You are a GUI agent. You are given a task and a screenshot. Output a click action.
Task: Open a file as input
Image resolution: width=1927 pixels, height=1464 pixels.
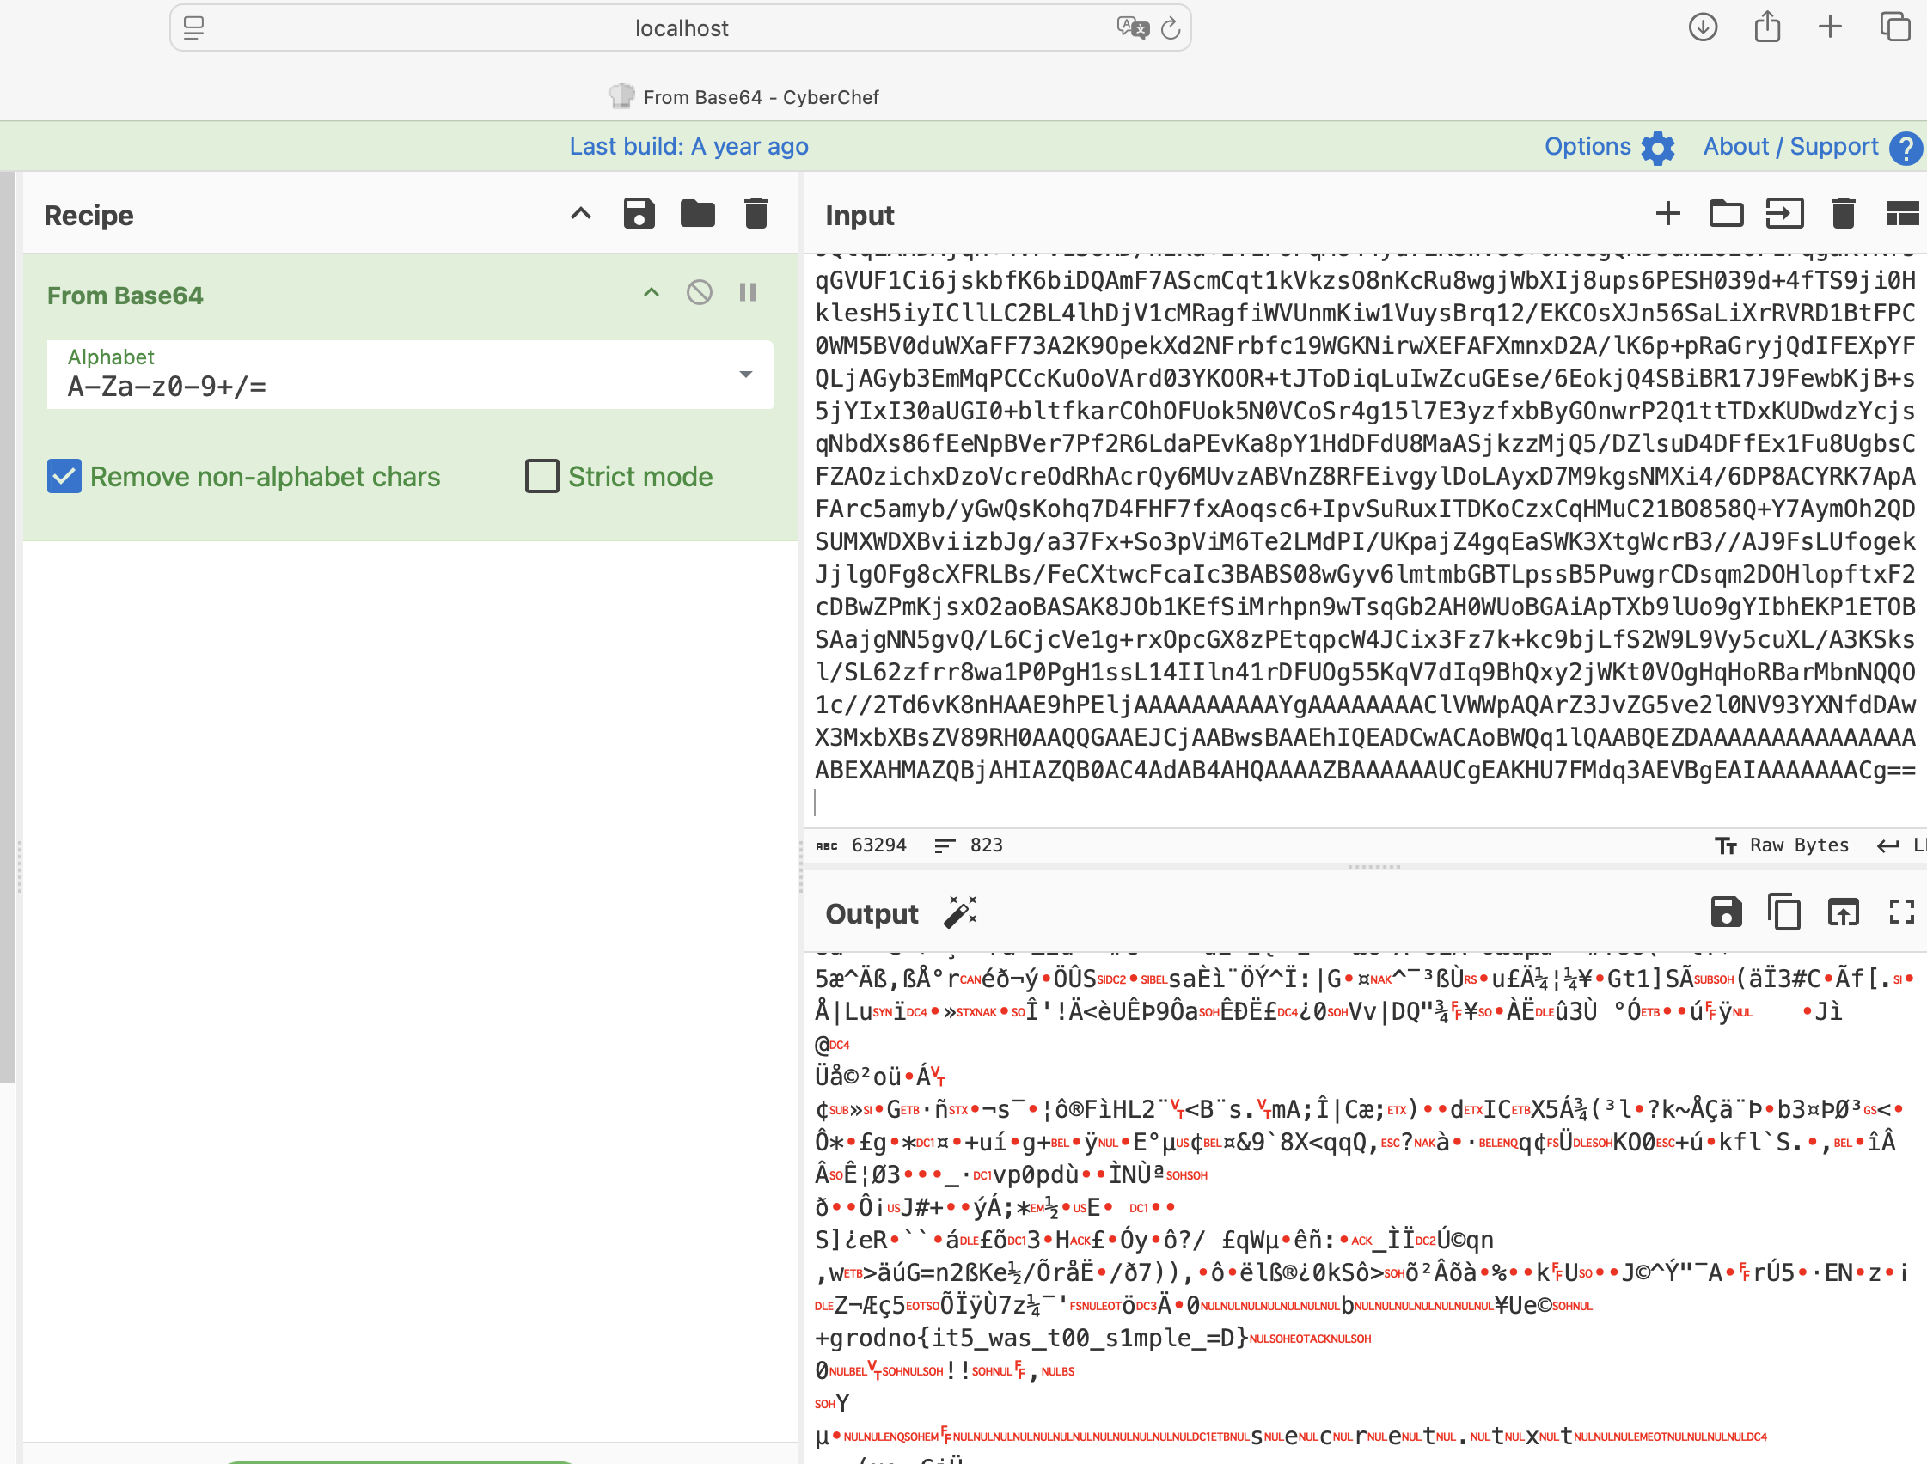click(1784, 213)
